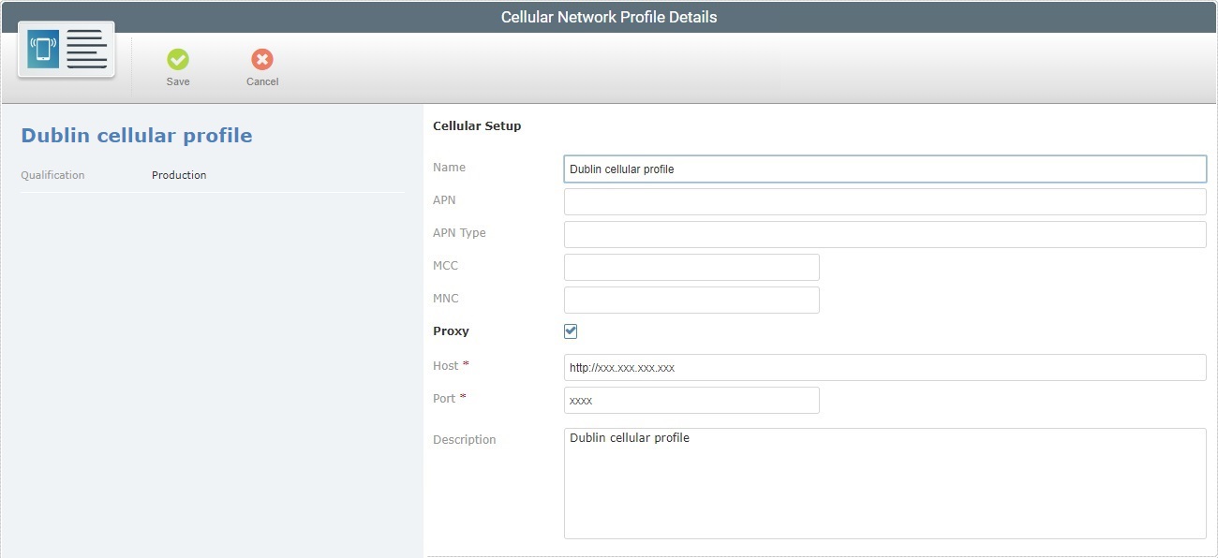The image size is (1218, 558).
Task: Select the MCC input field
Action: tap(691, 267)
